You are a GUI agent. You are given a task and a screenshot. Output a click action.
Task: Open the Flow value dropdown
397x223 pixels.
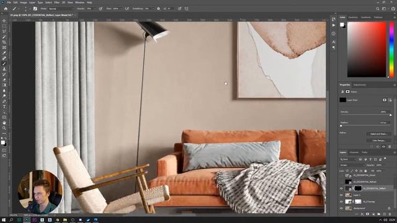pos(121,9)
